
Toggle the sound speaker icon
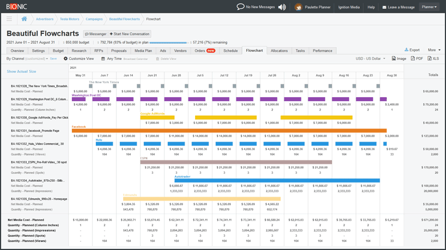pos(282,7)
